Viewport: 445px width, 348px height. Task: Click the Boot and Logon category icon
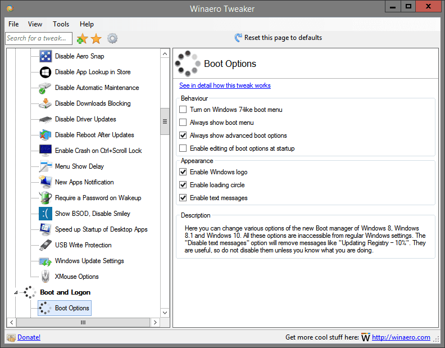pos(30,292)
